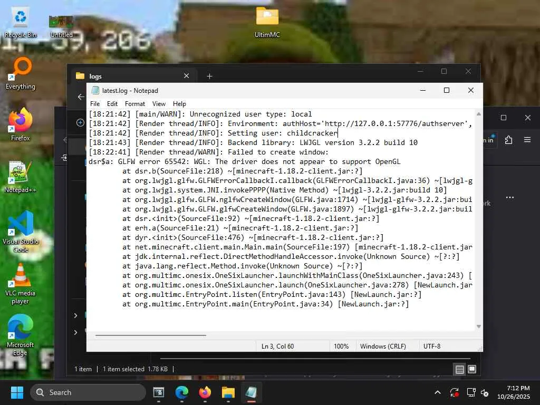Click the sync status tray icon
The width and height of the screenshot is (540, 405).
454,392
